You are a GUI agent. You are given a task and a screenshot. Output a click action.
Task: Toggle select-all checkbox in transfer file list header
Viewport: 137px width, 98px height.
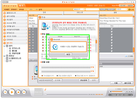click(x=43, y=37)
